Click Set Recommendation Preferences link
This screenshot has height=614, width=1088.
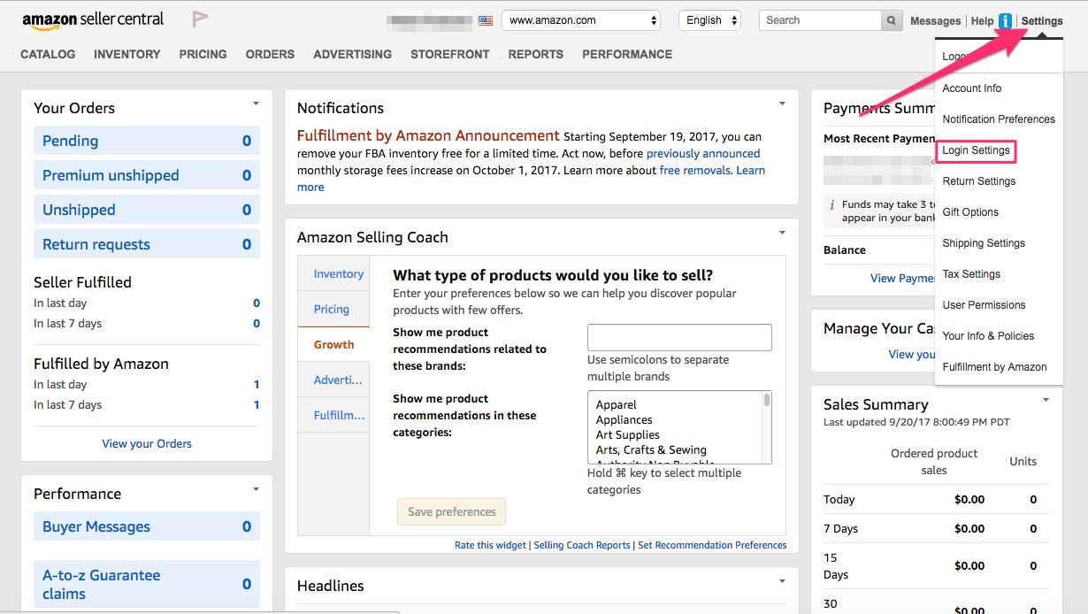click(x=712, y=545)
